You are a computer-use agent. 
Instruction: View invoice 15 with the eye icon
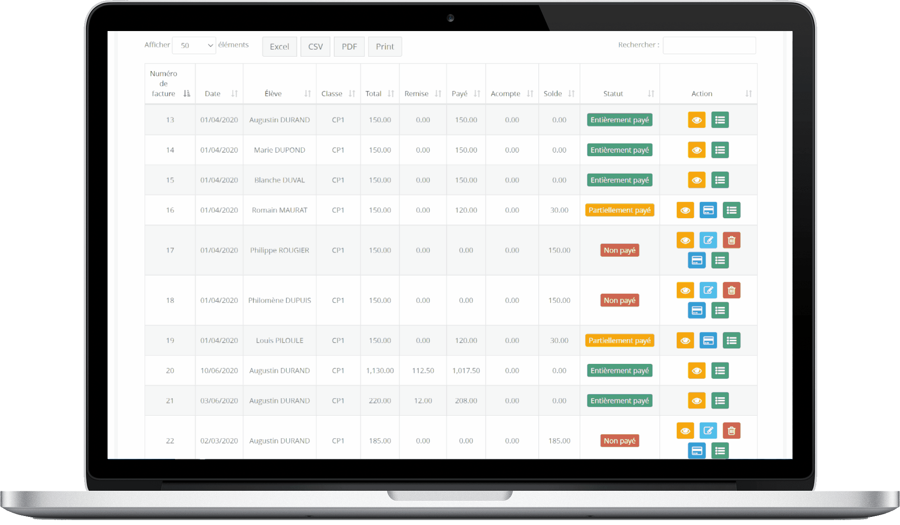point(697,180)
